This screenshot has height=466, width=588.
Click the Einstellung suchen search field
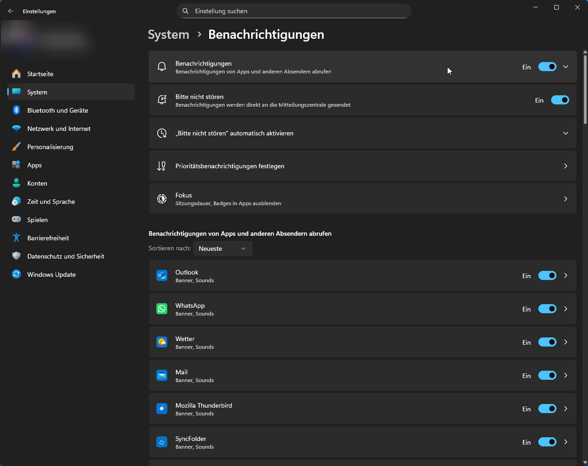pos(294,11)
